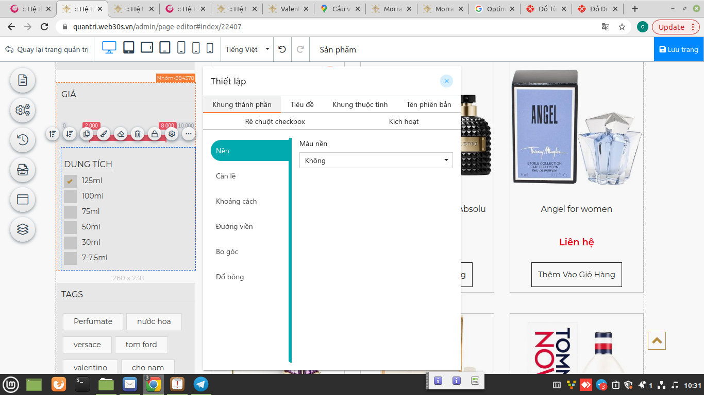This screenshot has width=704, height=395.
Task: Open the window layout sidebar icon
Action: pyautogui.click(x=23, y=200)
